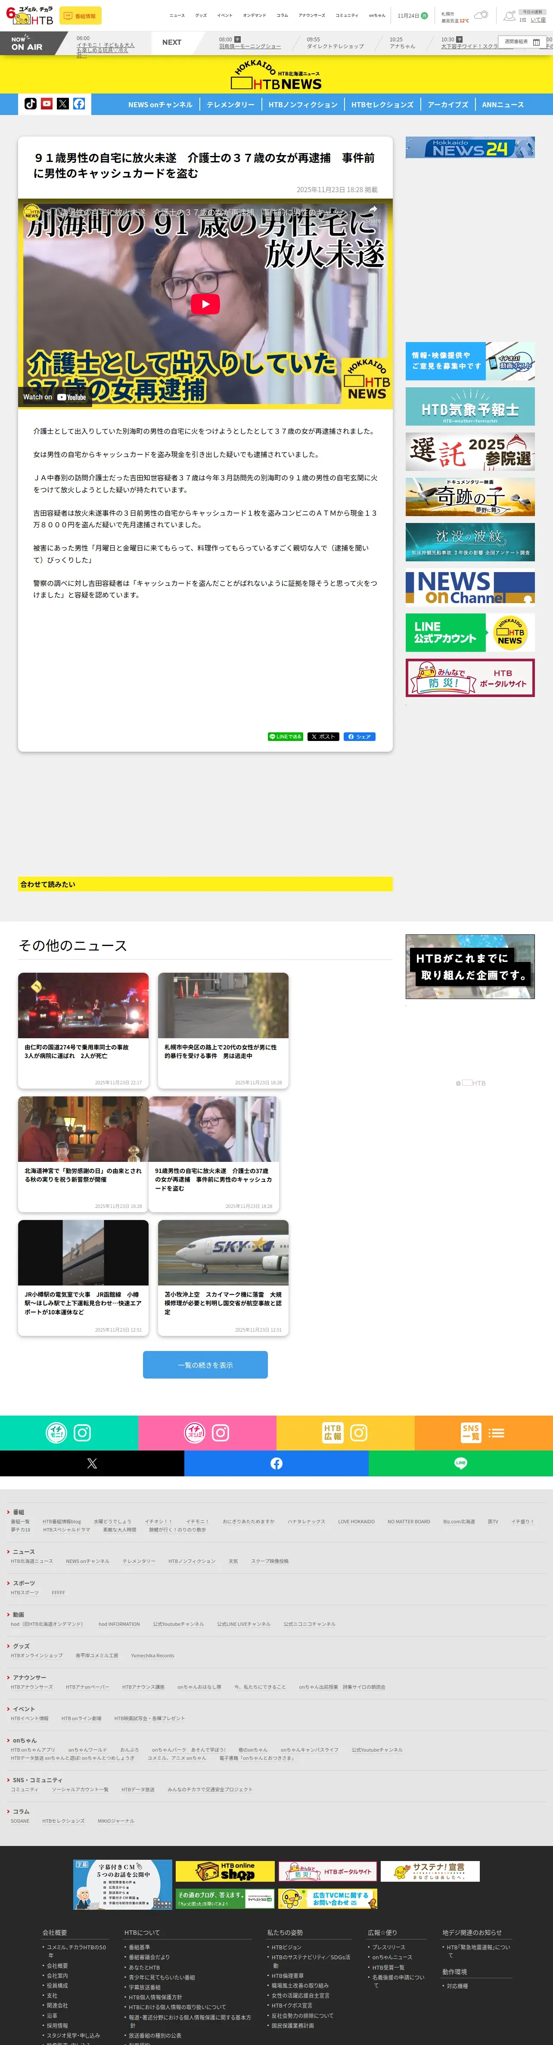This screenshot has height=2045, width=553.
Task: Open the アナウンサー heading in the sitemap
Action: [x=29, y=1678]
